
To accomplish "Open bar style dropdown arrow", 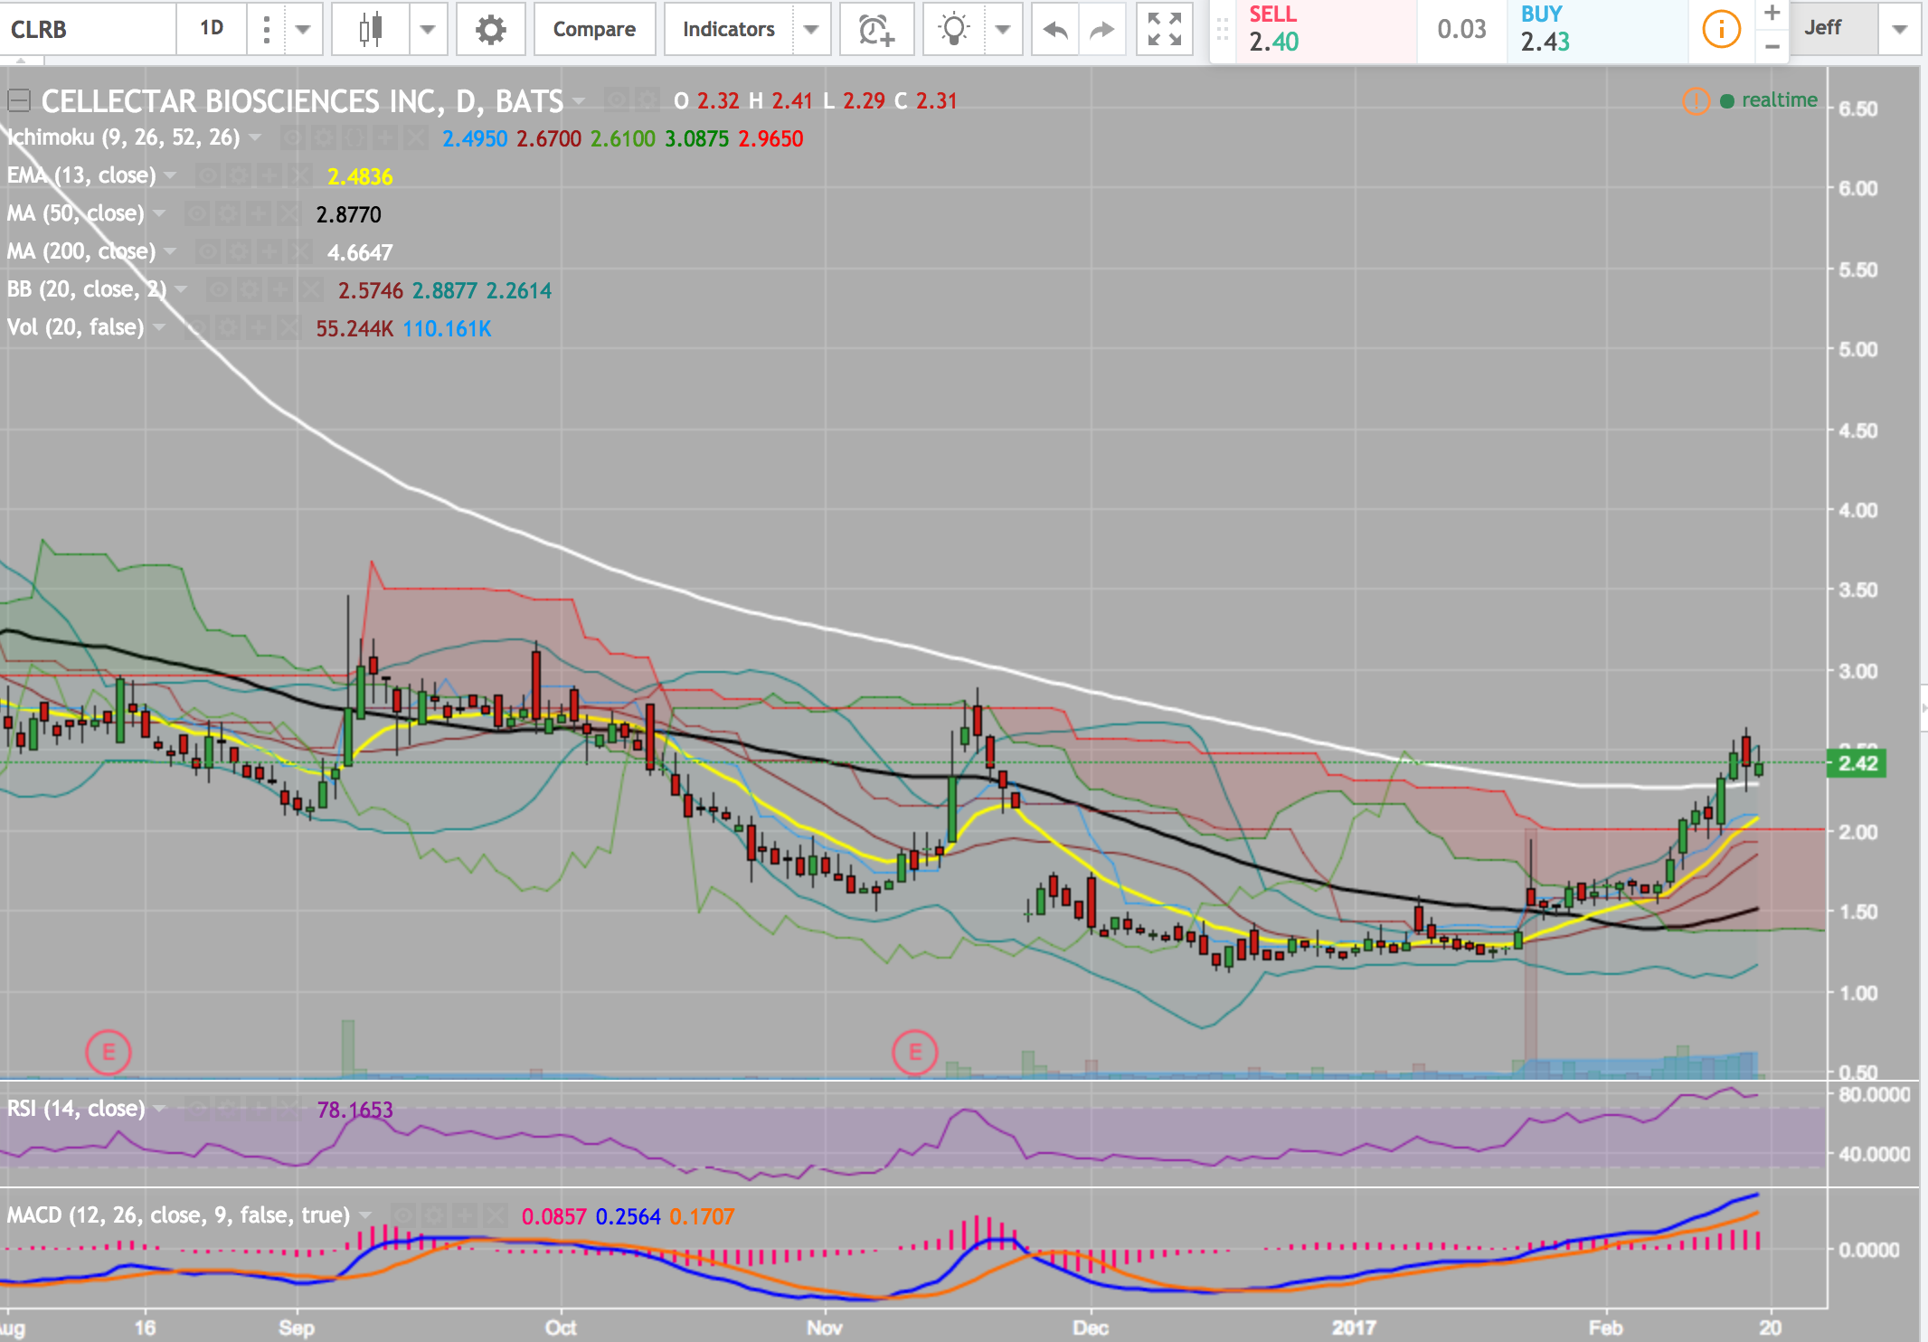I will (x=428, y=30).
